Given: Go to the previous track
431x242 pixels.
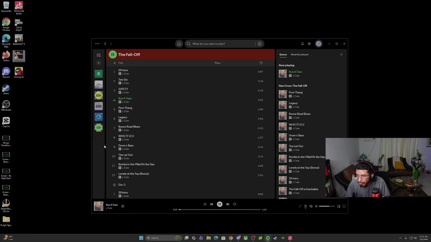Looking at the screenshot, I should click(211, 204).
